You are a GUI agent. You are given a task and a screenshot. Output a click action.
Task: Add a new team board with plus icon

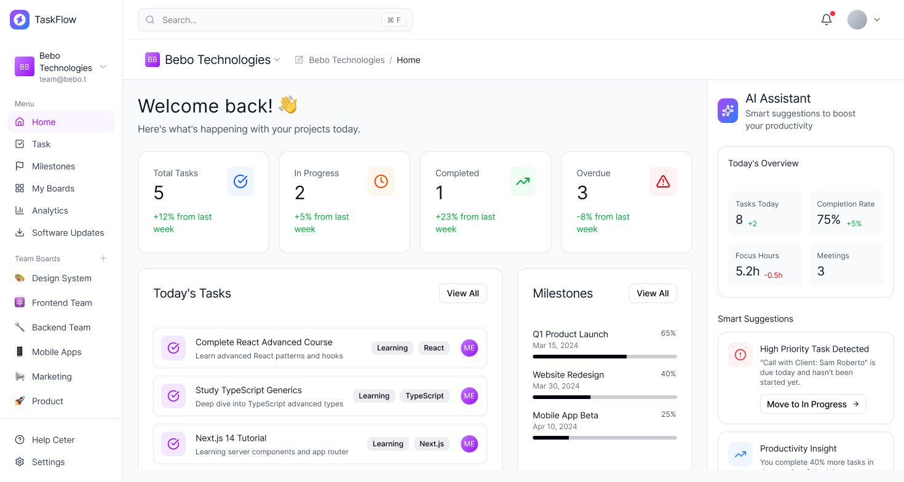pyautogui.click(x=103, y=258)
